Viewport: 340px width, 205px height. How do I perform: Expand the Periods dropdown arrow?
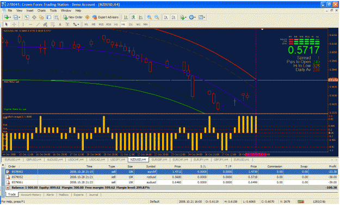[195, 17]
